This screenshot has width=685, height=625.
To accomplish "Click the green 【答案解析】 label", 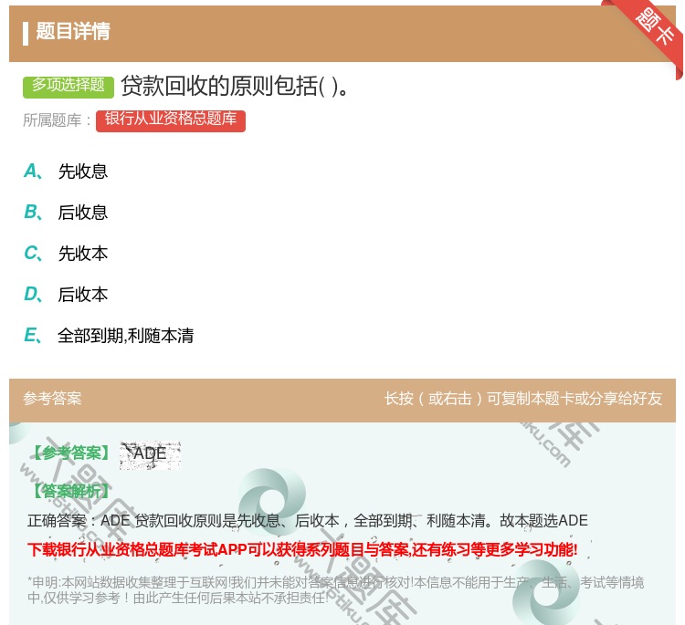I will [71, 491].
